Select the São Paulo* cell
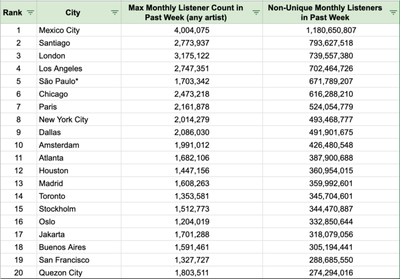 [79, 81]
